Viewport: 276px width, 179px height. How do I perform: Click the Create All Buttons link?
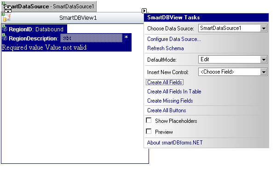pos(167,110)
